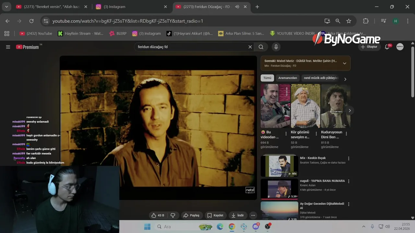Open more actions ellipsis under video
Viewport: 415px width, 233px height.
[x=253, y=216]
